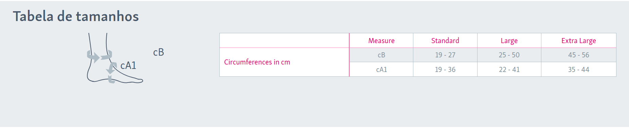
Task: Click the 19 - 36 Standard cA1 value
Action: tap(445, 69)
